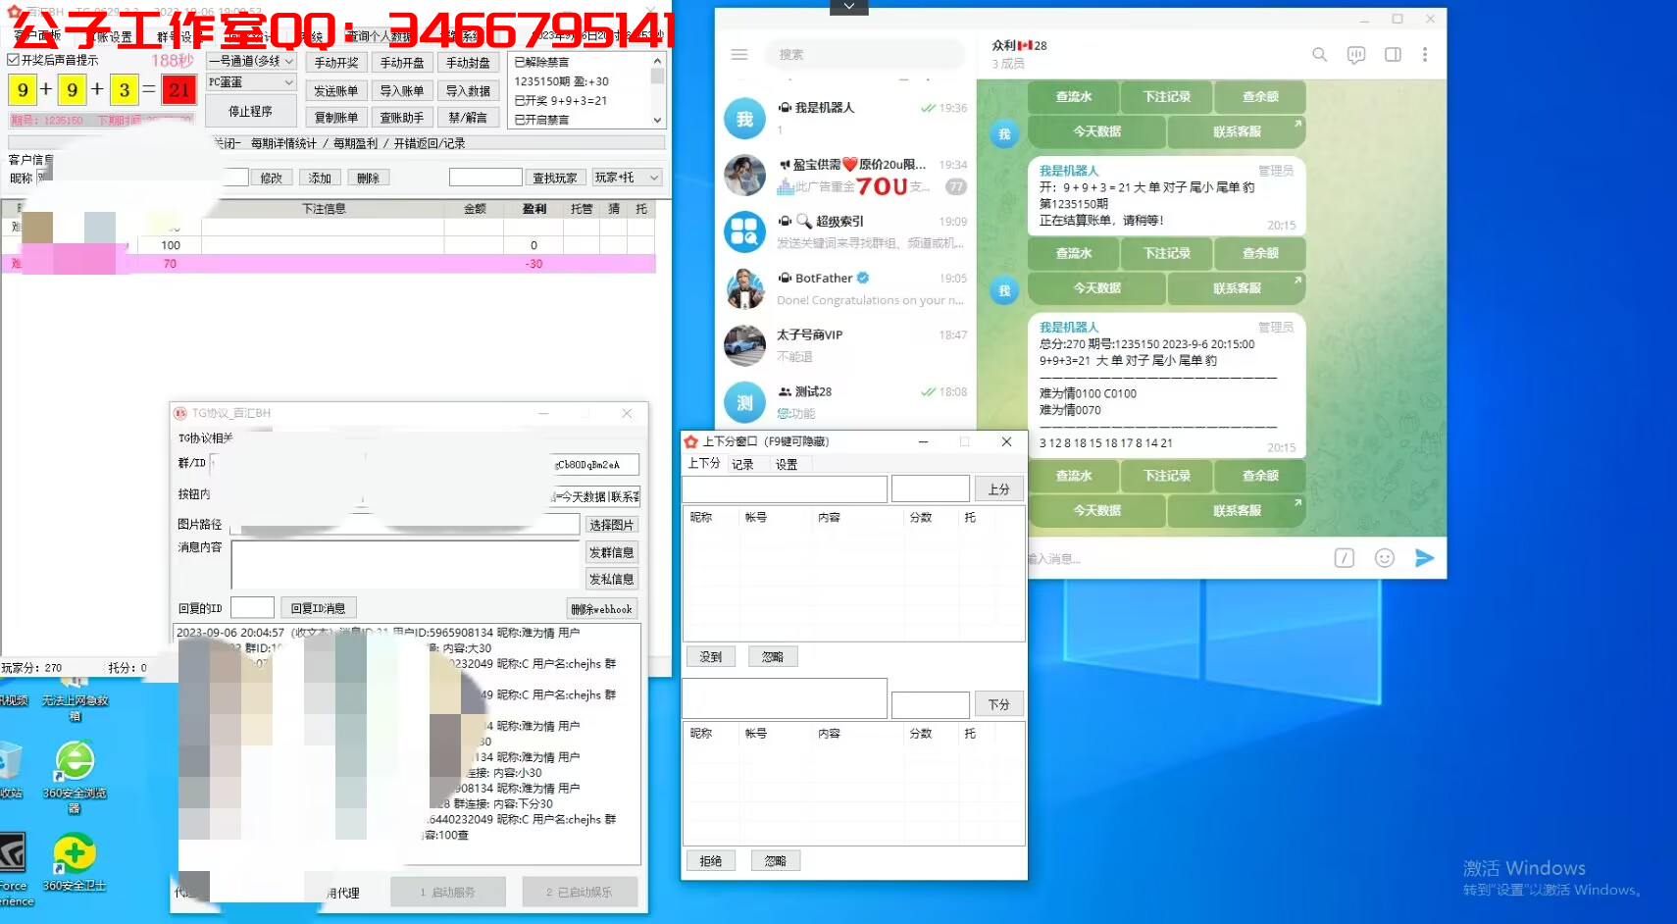The image size is (1677, 924).
Task: Open the 我是机器人 chat avatar
Action: (x=744, y=119)
